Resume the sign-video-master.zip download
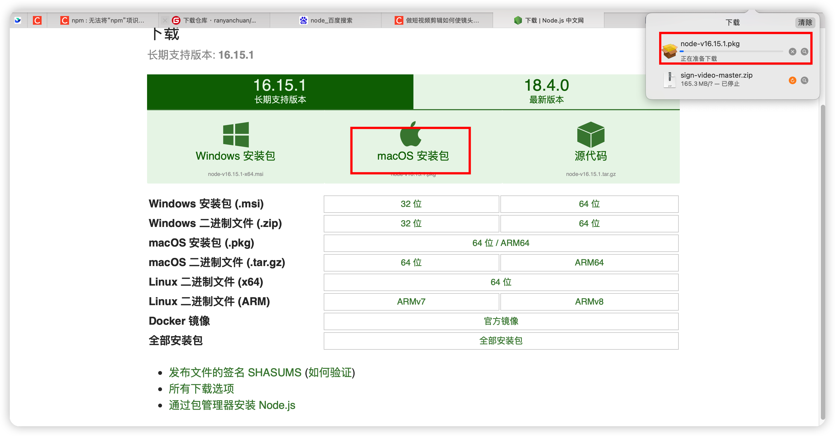This screenshot has width=835, height=436. pyautogui.click(x=792, y=80)
